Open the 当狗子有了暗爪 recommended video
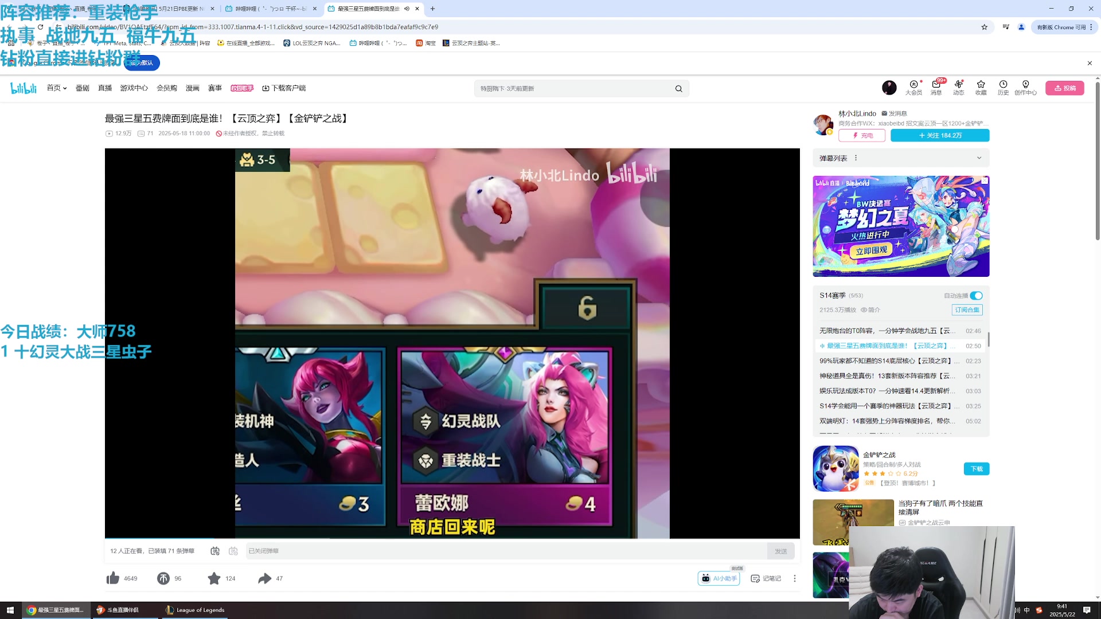 [x=940, y=507]
